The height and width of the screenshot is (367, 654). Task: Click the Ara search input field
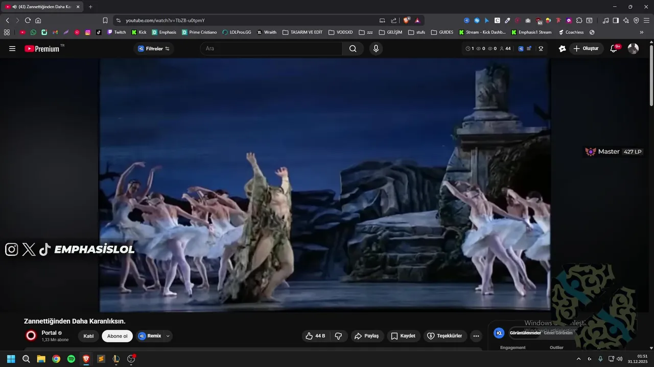coord(271,48)
